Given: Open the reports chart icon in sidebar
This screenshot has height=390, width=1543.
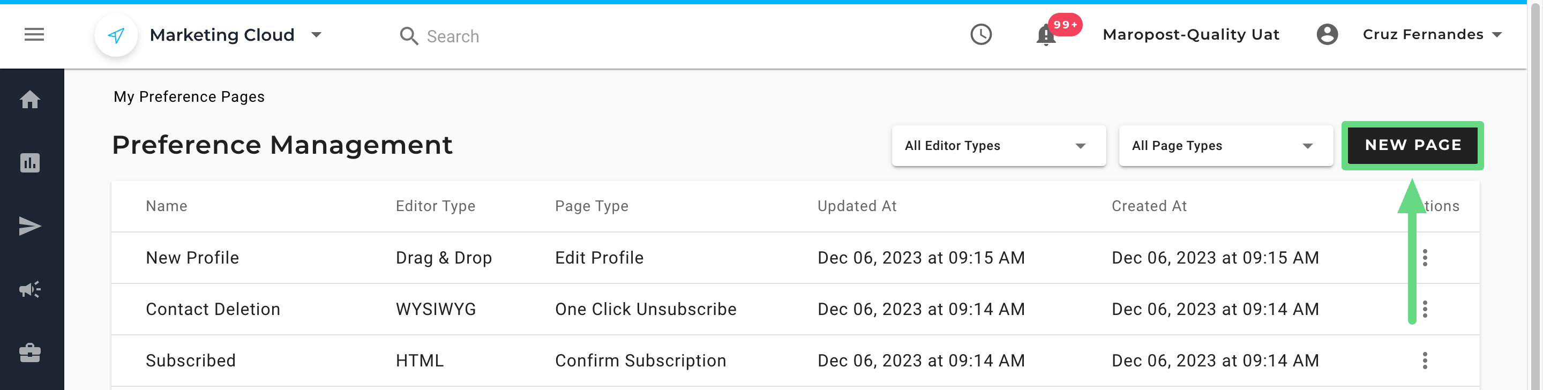Looking at the screenshot, I should (x=30, y=162).
